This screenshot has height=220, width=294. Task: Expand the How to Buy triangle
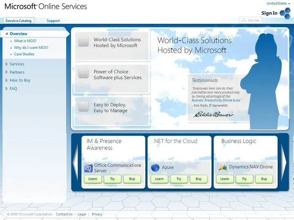click(7, 80)
